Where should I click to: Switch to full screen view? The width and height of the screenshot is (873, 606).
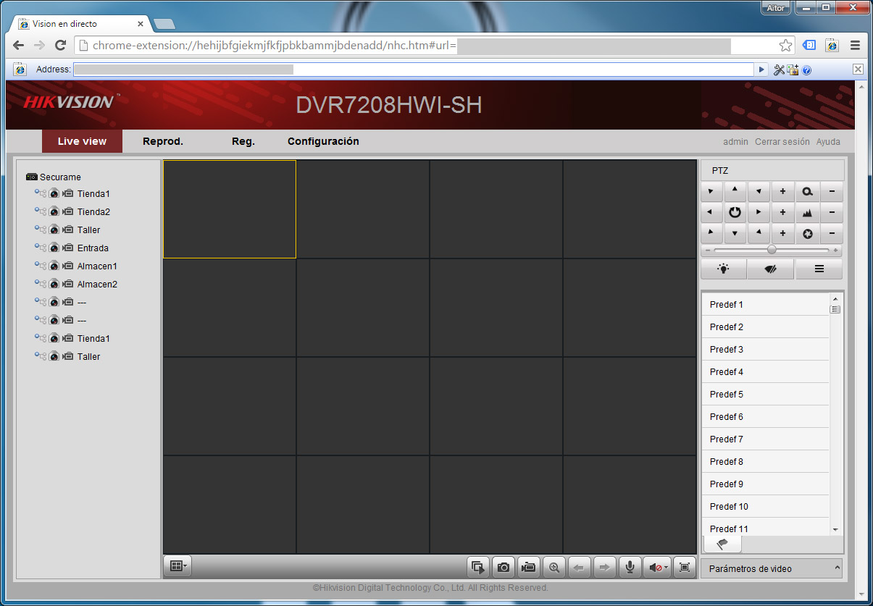pyautogui.click(x=684, y=567)
